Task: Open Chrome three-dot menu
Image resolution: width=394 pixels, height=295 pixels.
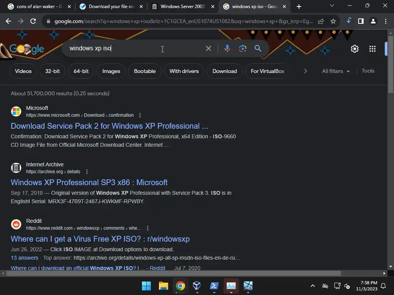Action: click(x=386, y=22)
